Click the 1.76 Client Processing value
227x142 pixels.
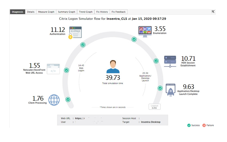(38, 99)
